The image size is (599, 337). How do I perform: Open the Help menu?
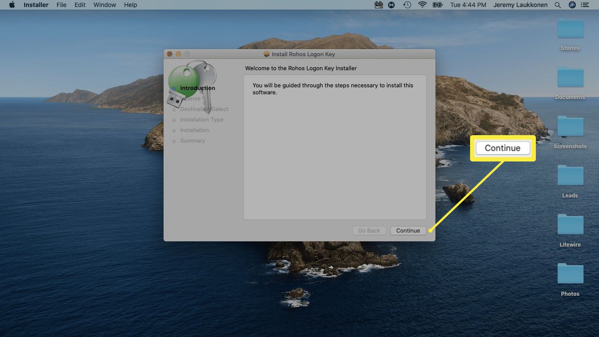pyautogui.click(x=131, y=5)
